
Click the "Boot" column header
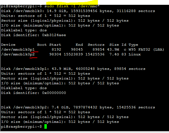pos(42,45)
